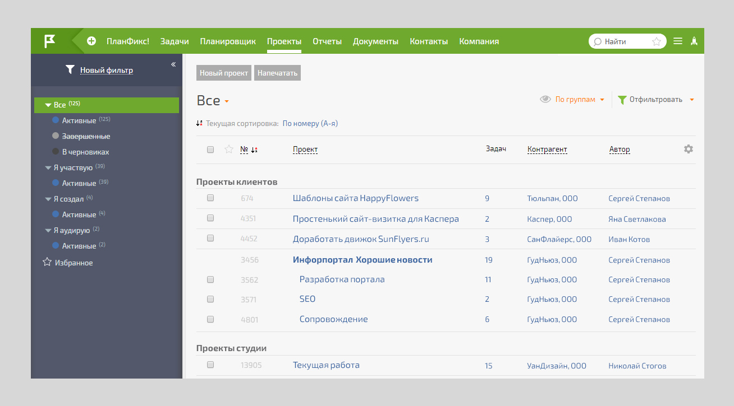
Task: Select the PlanFix flag logo
Action: pos(49,40)
